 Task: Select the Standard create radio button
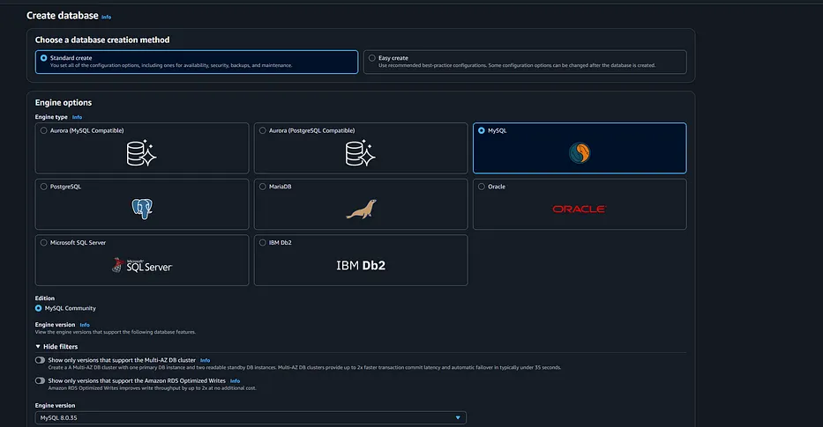click(43, 58)
